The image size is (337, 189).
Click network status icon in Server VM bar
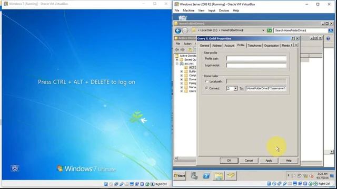coord(279,184)
